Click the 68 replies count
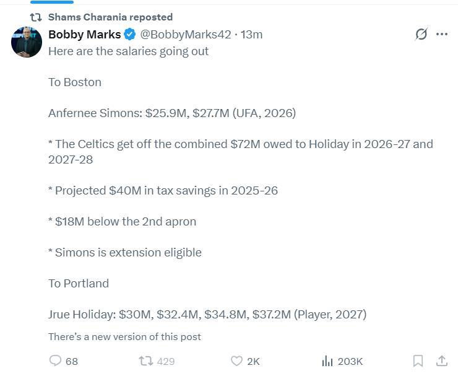 click(x=72, y=361)
